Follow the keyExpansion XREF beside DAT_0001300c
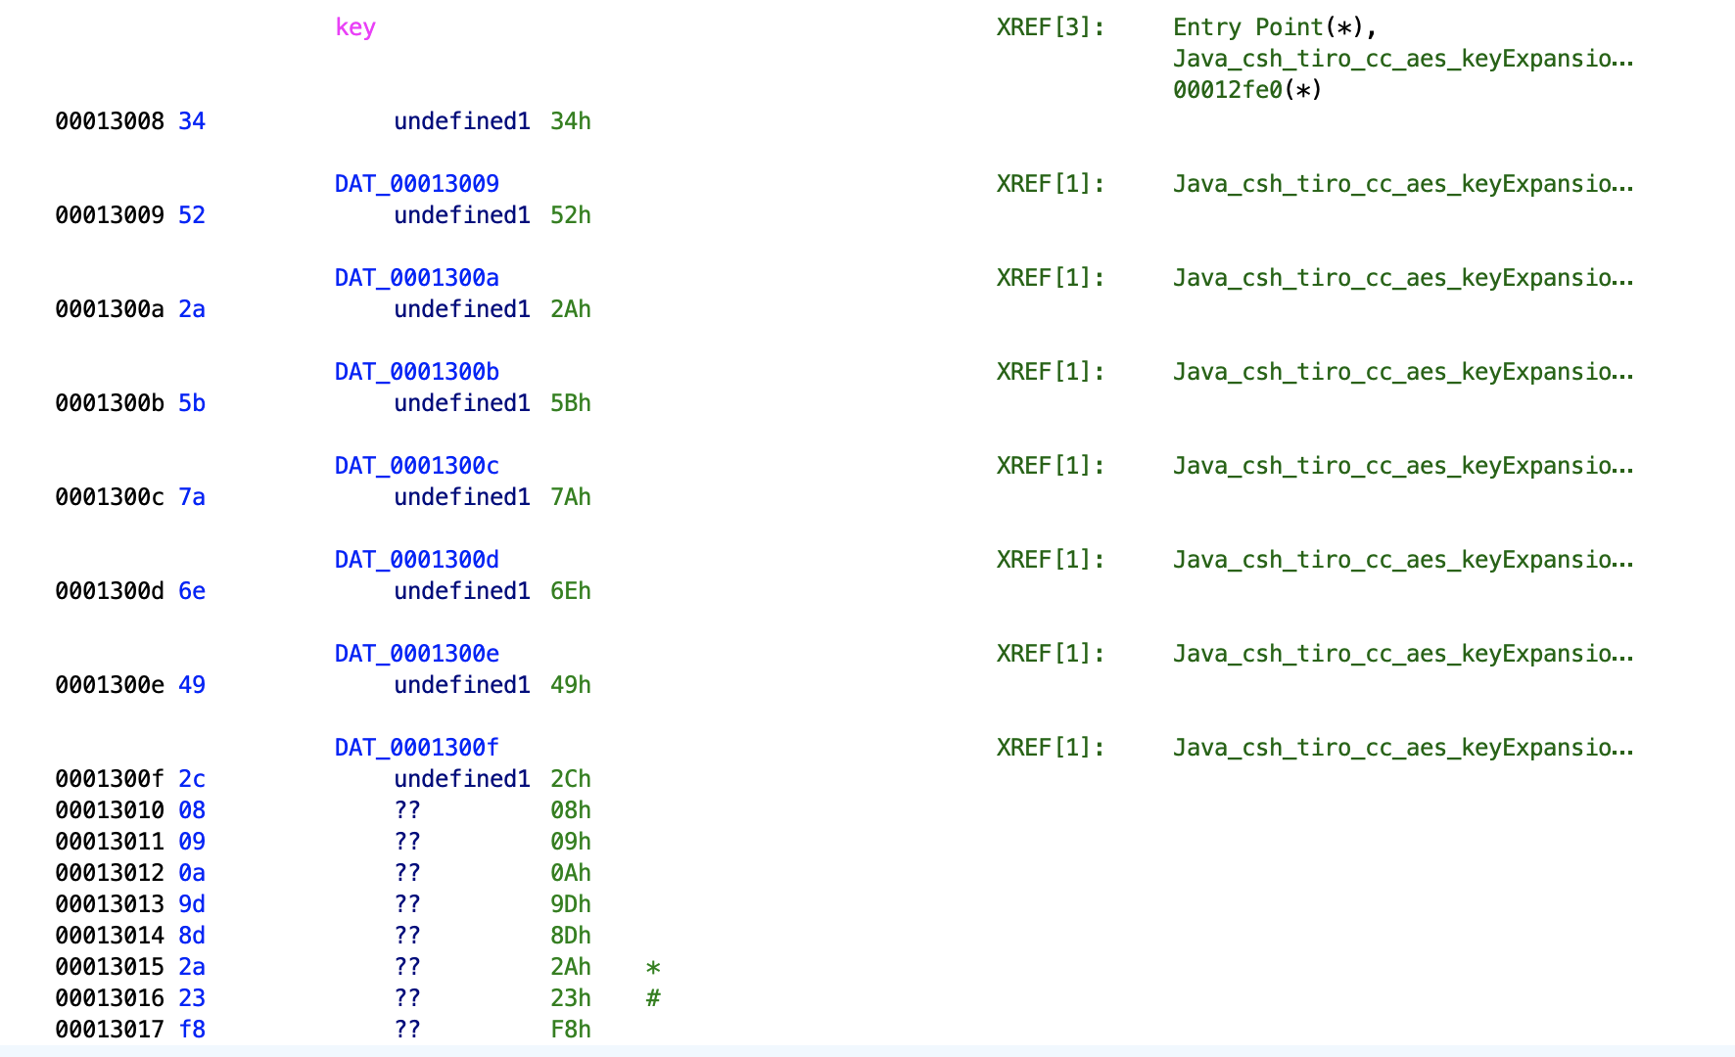Screen dimensions: 1735x1057 pos(1402,466)
